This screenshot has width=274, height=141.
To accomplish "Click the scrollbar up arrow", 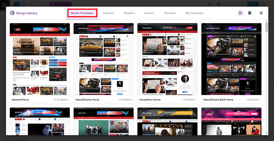I will point(266,21).
